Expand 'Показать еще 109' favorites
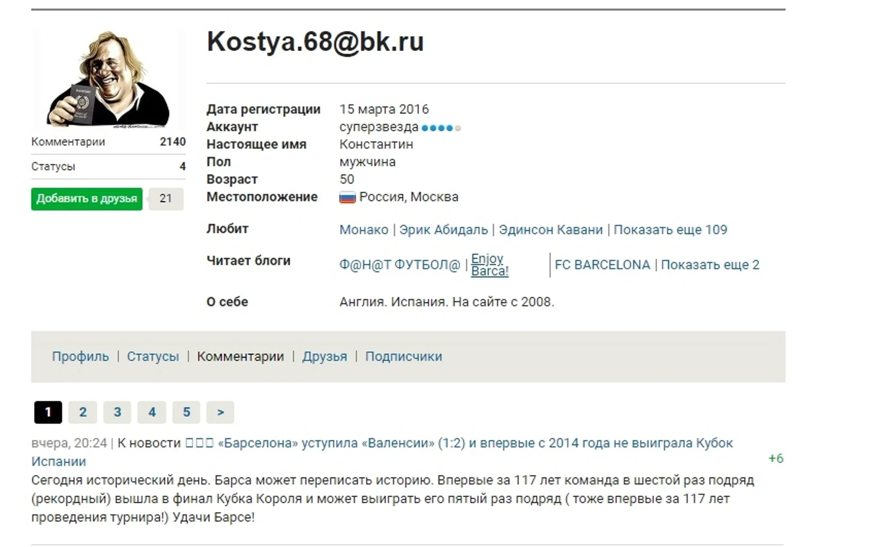 point(670,230)
